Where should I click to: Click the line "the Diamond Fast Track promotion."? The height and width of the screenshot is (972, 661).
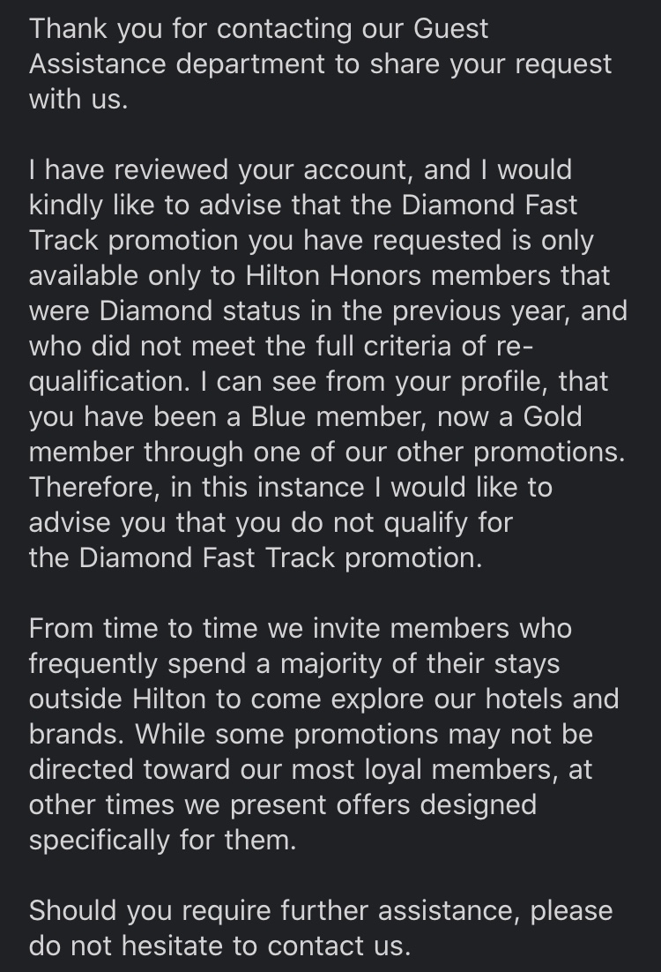(x=256, y=557)
